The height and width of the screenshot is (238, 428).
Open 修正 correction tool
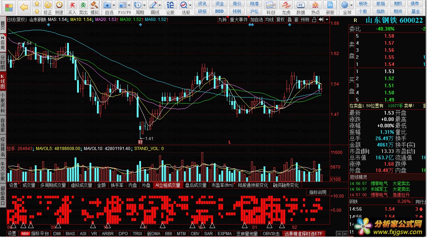pyautogui.click(x=48, y=8)
